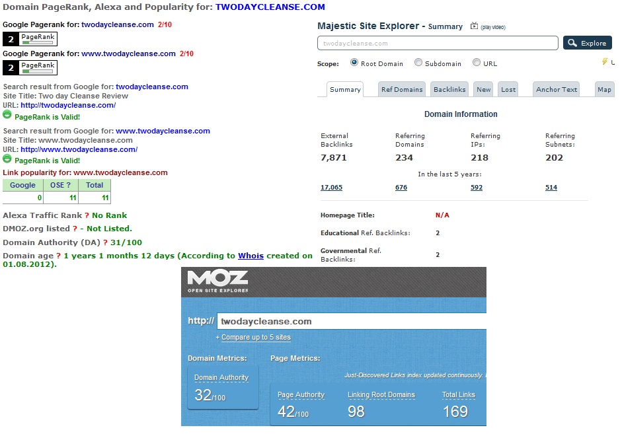The height and width of the screenshot is (440, 620).
Task: Click the play video icon beside Summary
Action: click(x=474, y=26)
